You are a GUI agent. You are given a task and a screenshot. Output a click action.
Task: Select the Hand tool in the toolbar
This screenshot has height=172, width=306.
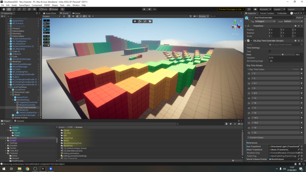coord(3,9)
